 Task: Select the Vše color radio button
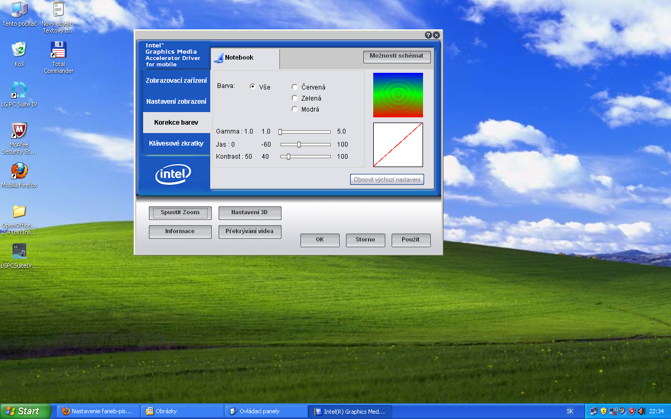point(253,87)
